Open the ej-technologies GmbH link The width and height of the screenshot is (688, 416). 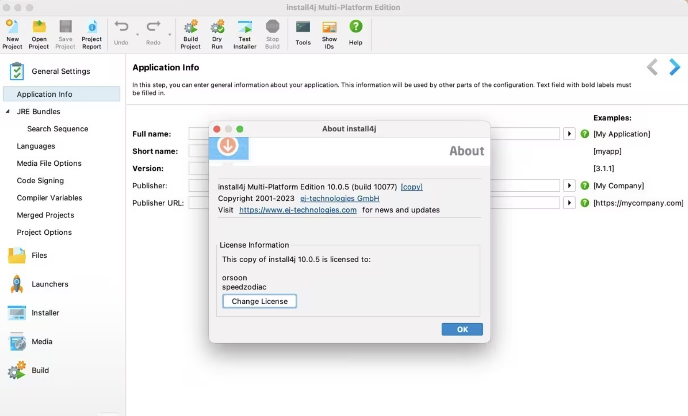pos(339,198)
